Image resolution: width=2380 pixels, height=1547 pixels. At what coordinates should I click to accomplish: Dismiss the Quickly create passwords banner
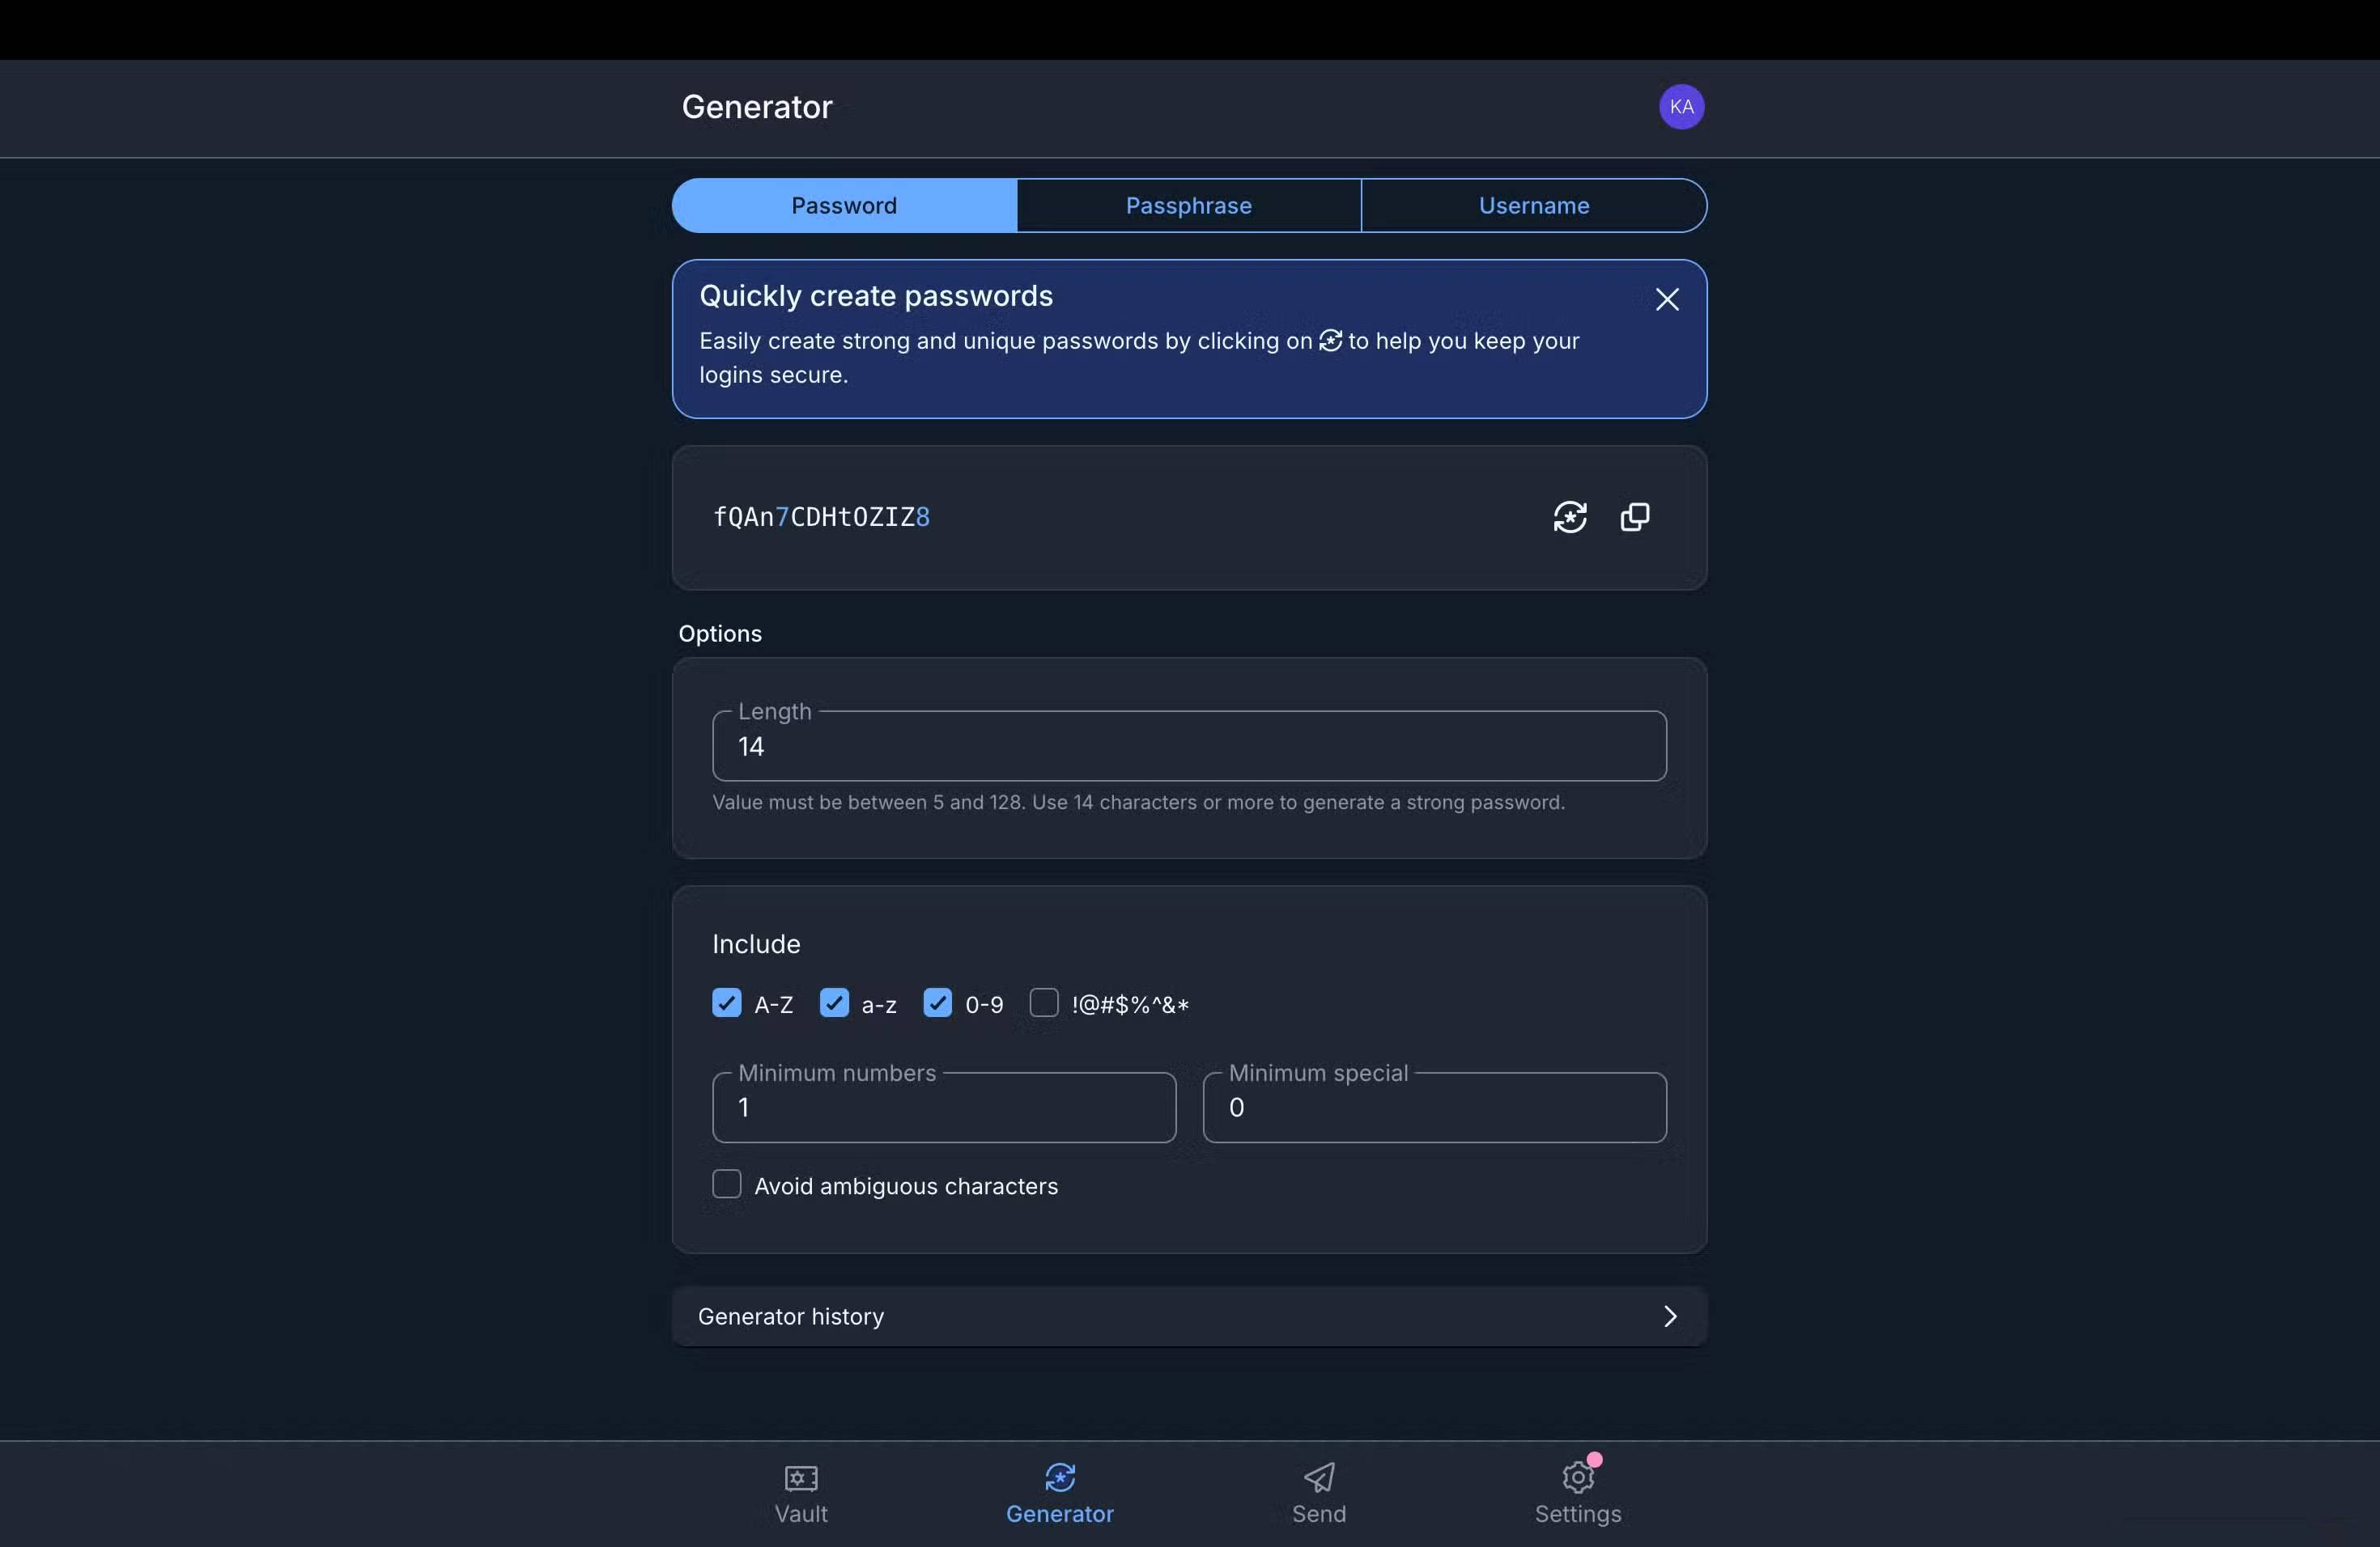1666,300
